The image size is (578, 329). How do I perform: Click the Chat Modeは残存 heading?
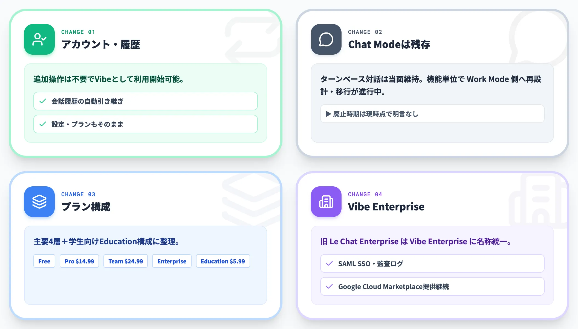pyautogui.click(x=389, y=44)
